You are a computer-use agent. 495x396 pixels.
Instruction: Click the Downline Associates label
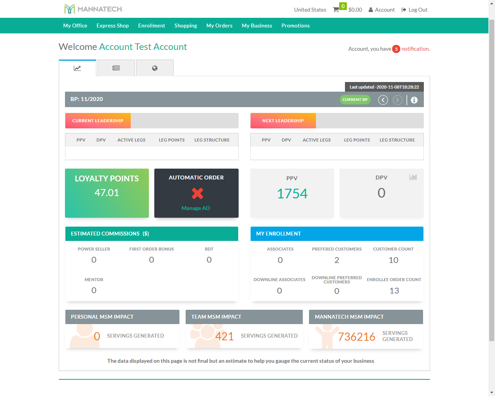(280, 280)
